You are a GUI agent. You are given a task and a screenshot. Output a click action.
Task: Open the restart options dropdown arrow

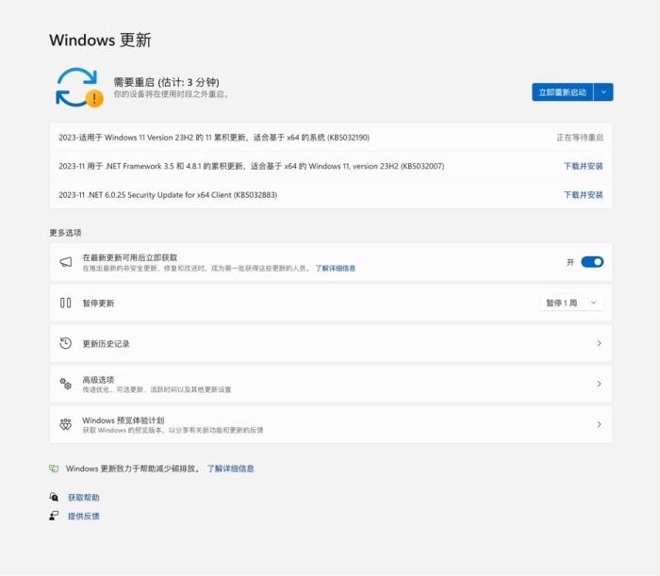603,92
